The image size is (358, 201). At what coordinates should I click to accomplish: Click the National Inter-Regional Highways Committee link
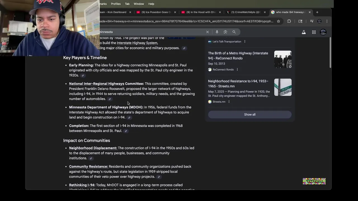[x=107, y=83]
